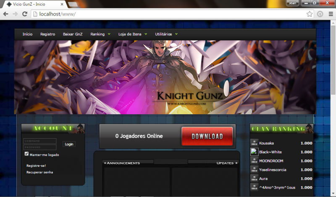Click the 1.000 score beside Kousaka
This screenshot has height=197, width=336.
[x=307, y=143]
